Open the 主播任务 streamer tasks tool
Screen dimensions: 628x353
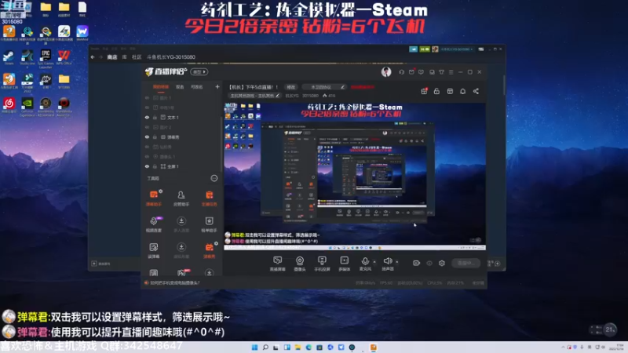point(209,198)
